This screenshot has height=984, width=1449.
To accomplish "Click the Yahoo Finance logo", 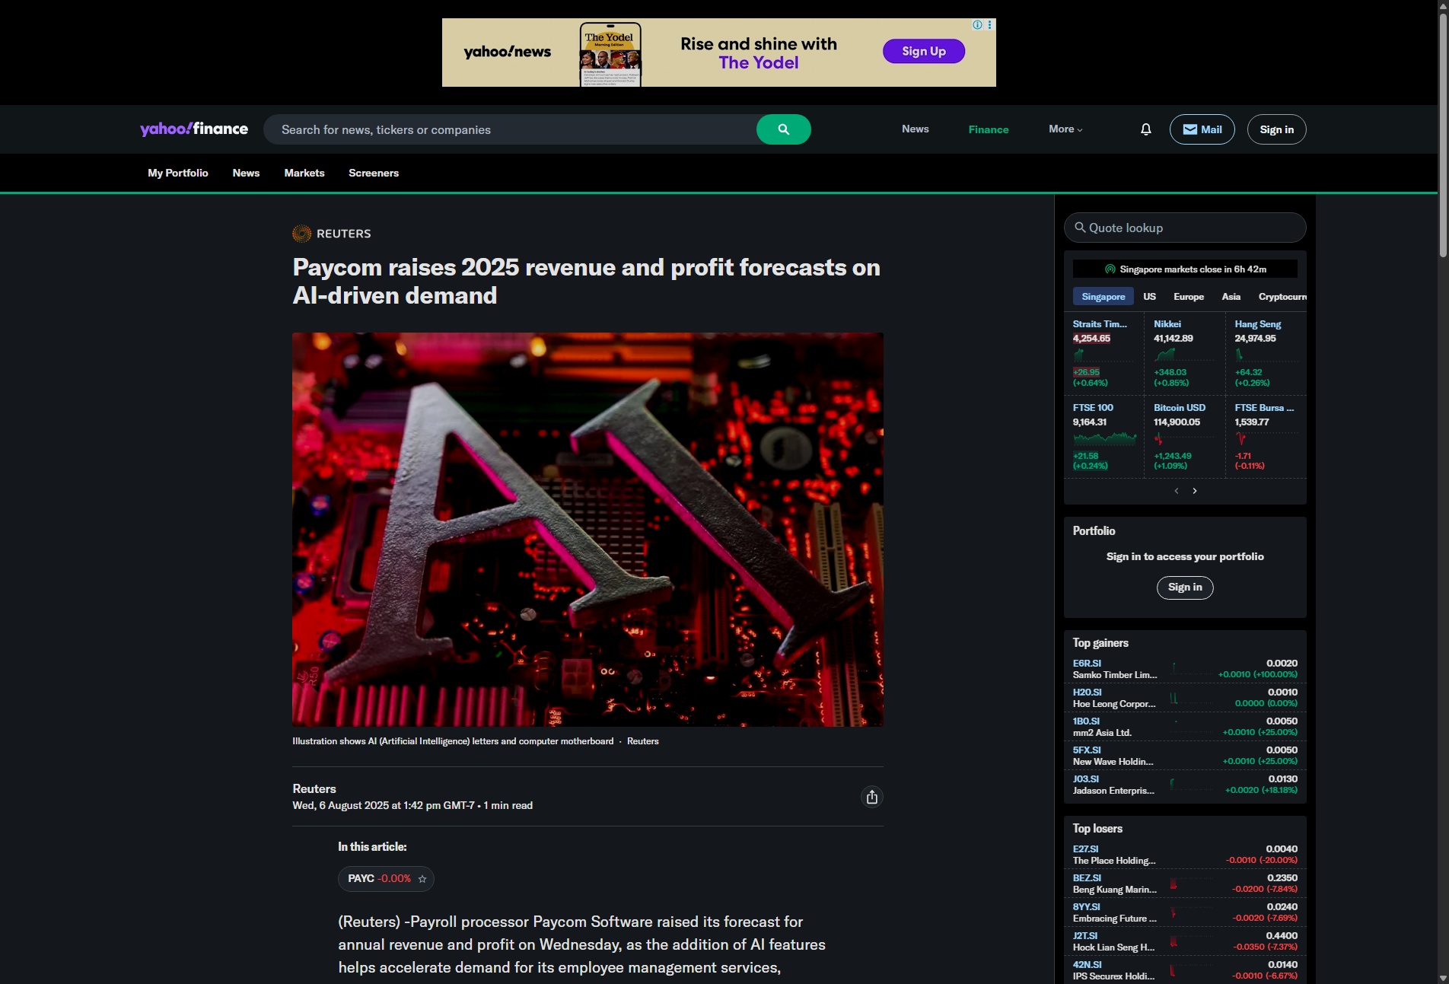I will tap(194, 129).
